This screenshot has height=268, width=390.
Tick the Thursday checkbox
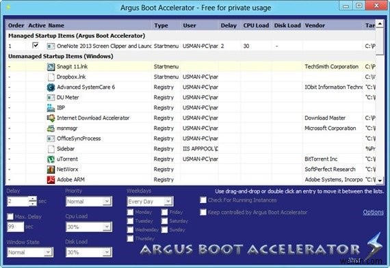130,239
